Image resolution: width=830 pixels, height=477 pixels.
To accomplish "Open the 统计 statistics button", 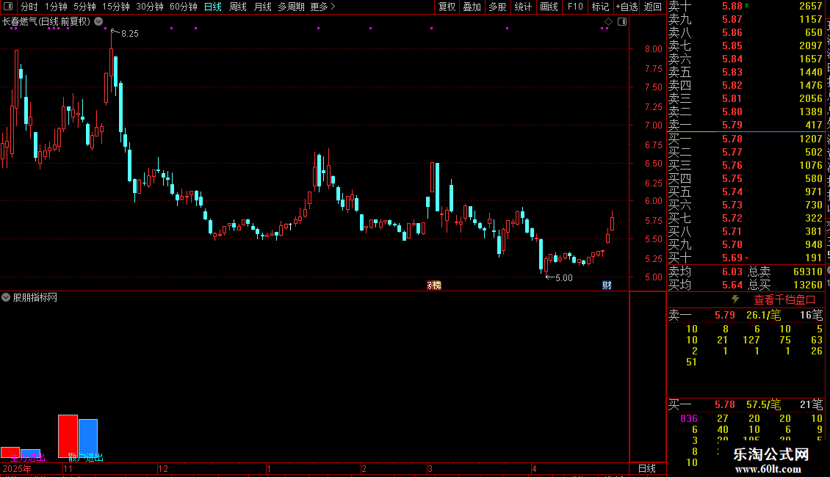I will [523, 7].
